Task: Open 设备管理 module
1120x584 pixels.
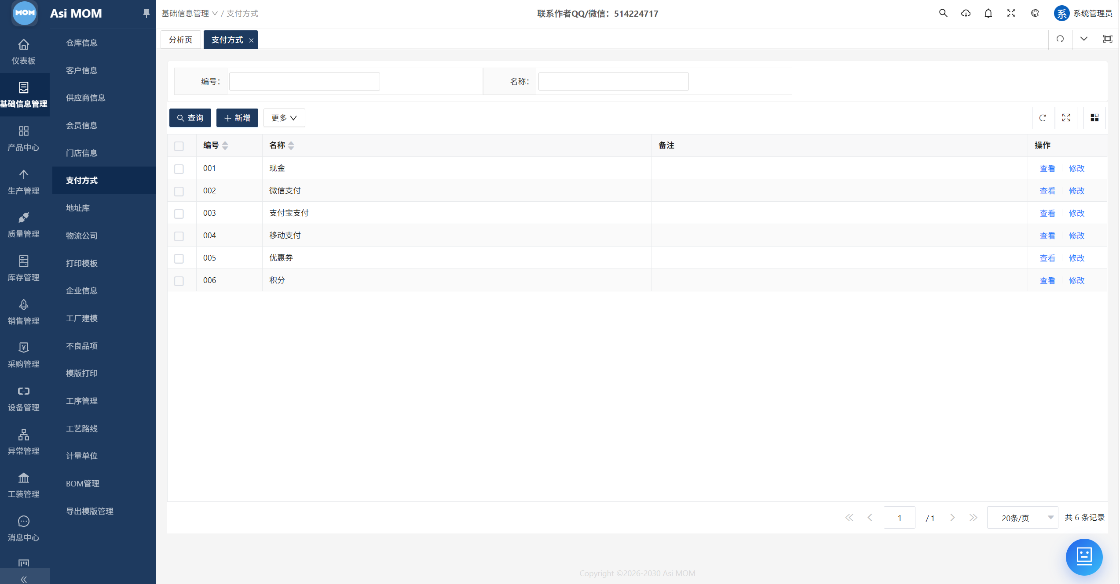Action: click(24, 398)
